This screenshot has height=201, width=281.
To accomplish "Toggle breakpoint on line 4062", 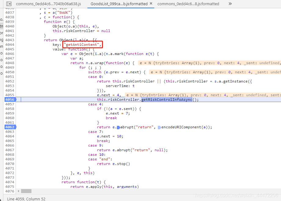I will click(10, 127).
